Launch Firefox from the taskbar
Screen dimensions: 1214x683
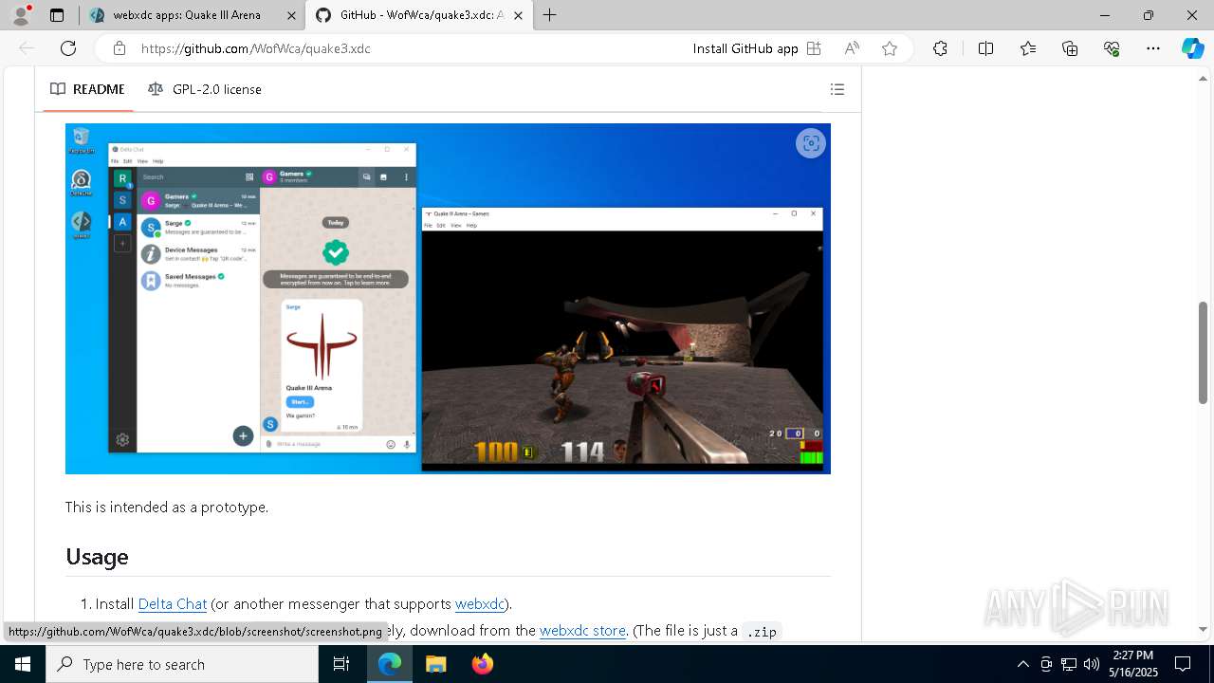tap(482, 664)
